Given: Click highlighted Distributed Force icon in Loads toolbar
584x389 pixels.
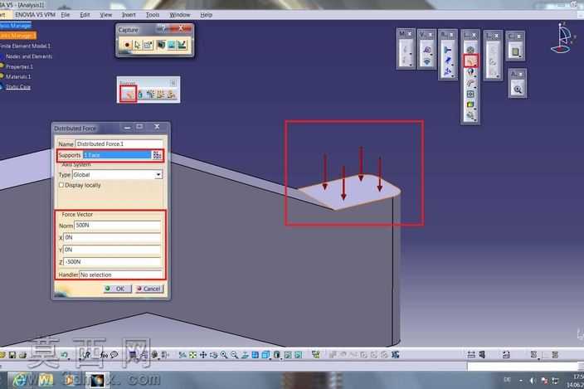Looking at the screenshot, I should pyautogui.click(x=471, y=61).
